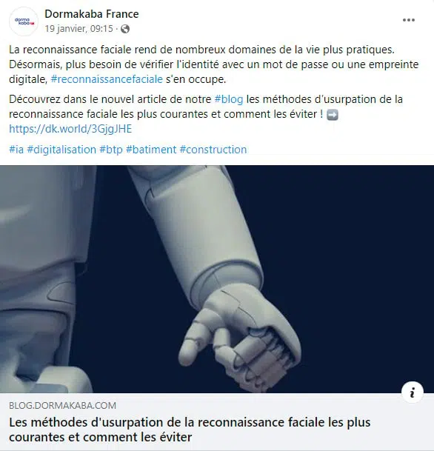Open the three-dot post options menu
Viewport: 434px width, 451px height.
pos(408,20)
